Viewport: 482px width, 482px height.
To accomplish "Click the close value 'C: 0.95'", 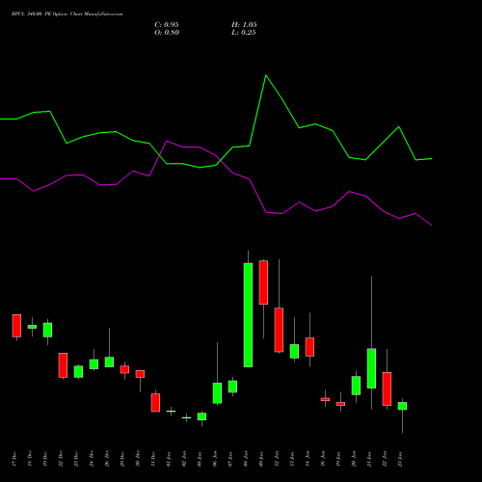I will 167,25.
